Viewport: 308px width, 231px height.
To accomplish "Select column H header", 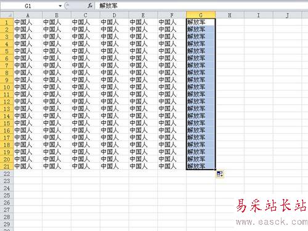I will pos(230,15).
